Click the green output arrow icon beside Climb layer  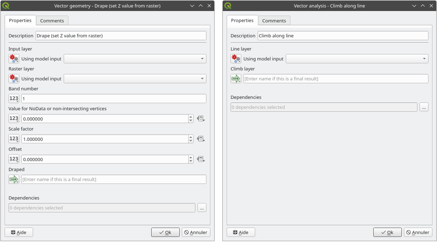236,78
